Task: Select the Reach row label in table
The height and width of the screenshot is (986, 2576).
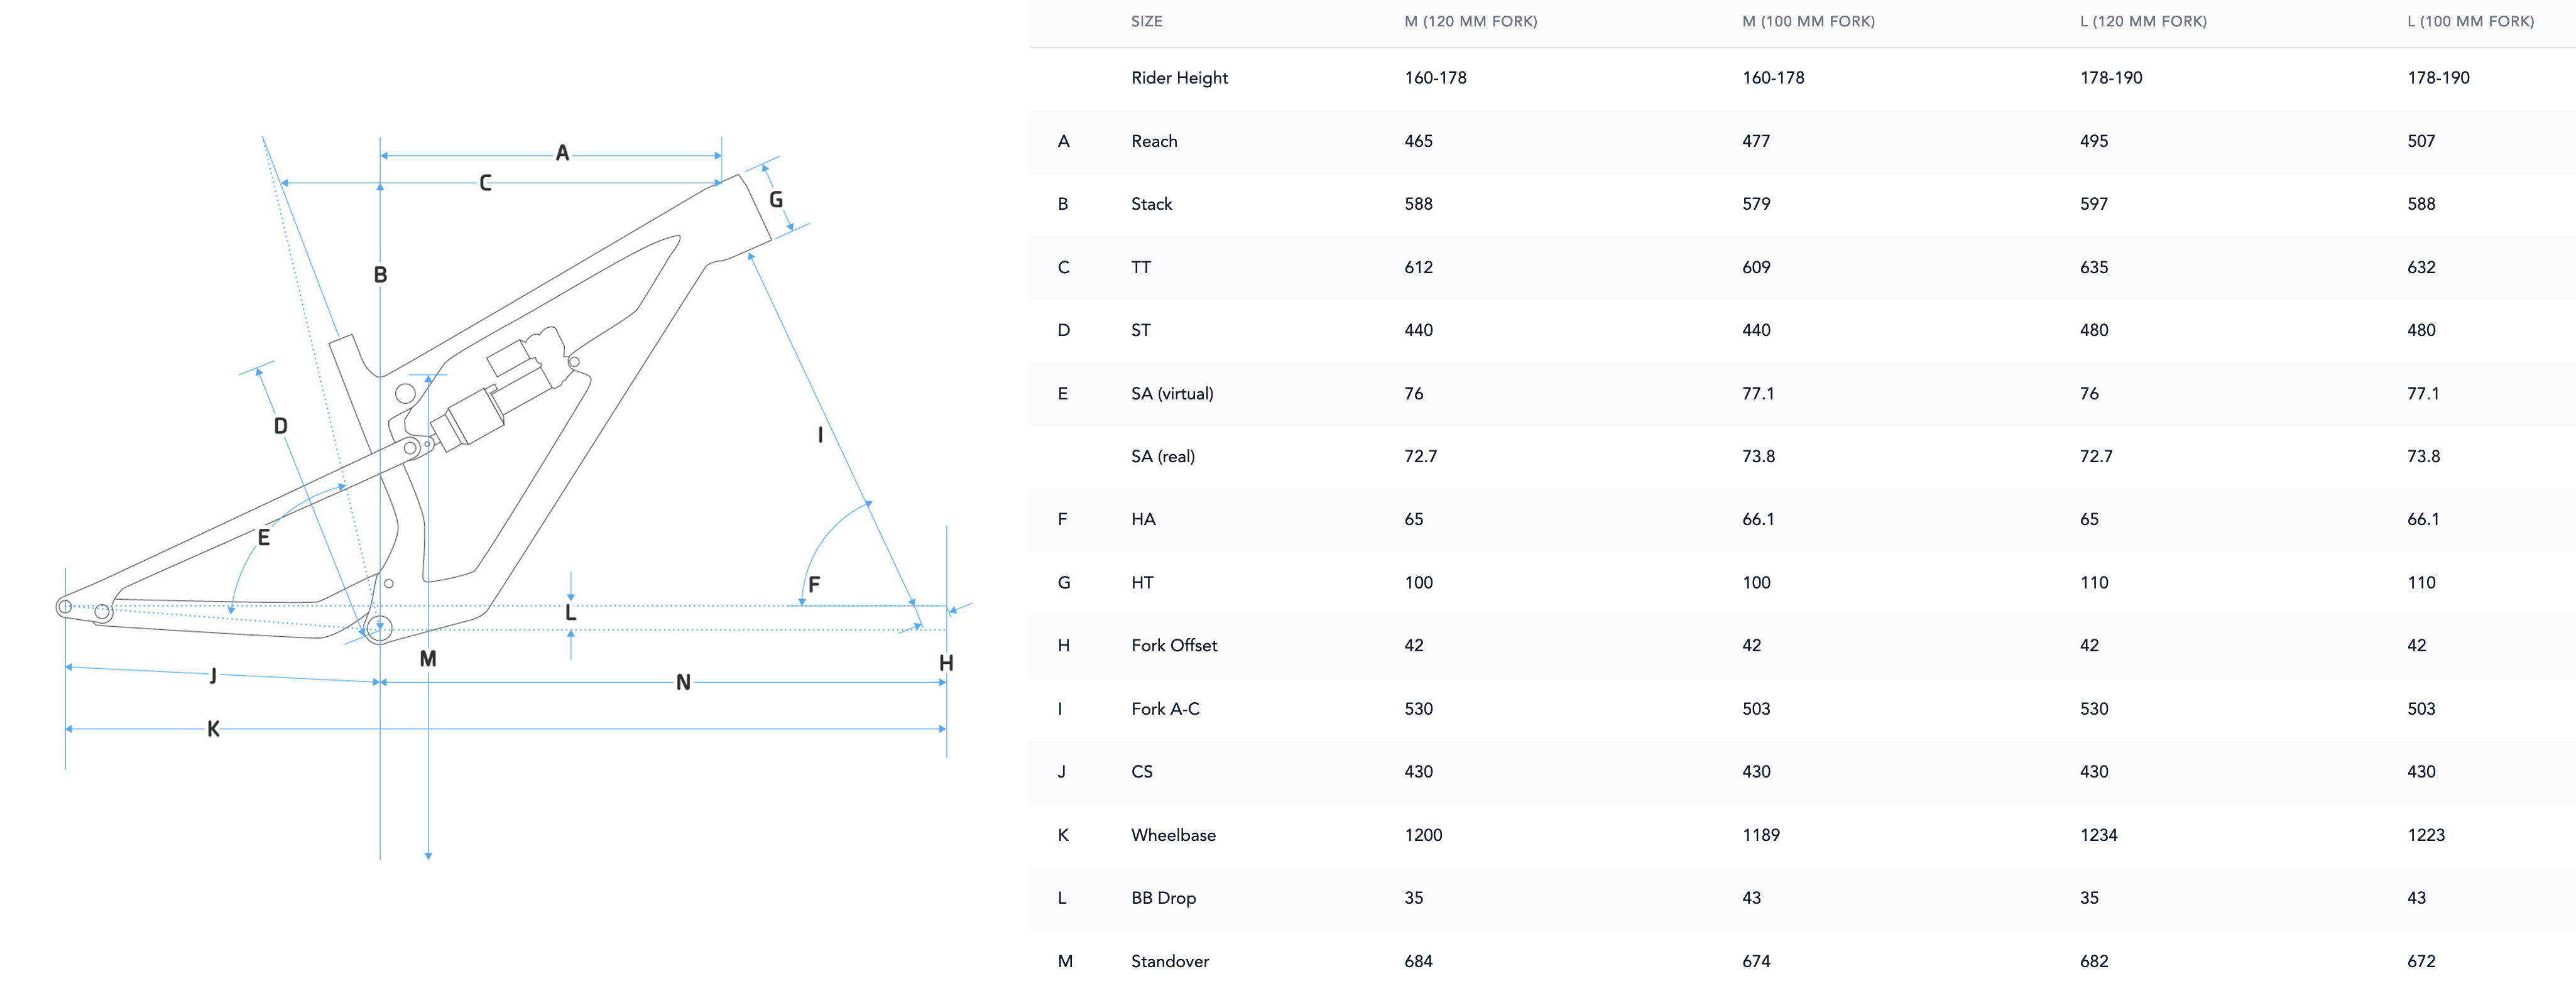Action: tap(1154, 141)
